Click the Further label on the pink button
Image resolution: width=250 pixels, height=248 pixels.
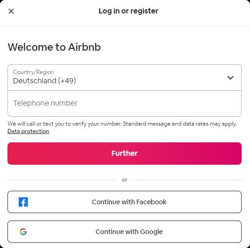pyautogui.click(x=124, y=154)
